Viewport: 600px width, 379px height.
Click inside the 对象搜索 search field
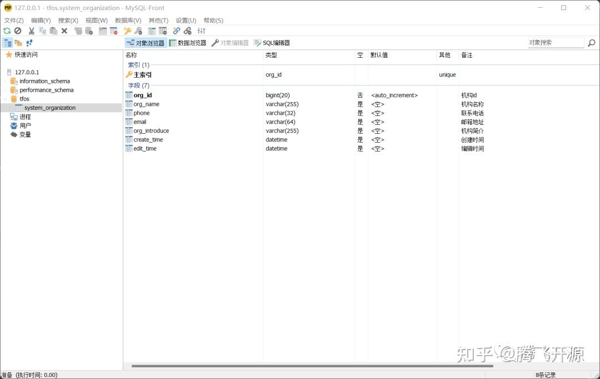click(554, 42)
